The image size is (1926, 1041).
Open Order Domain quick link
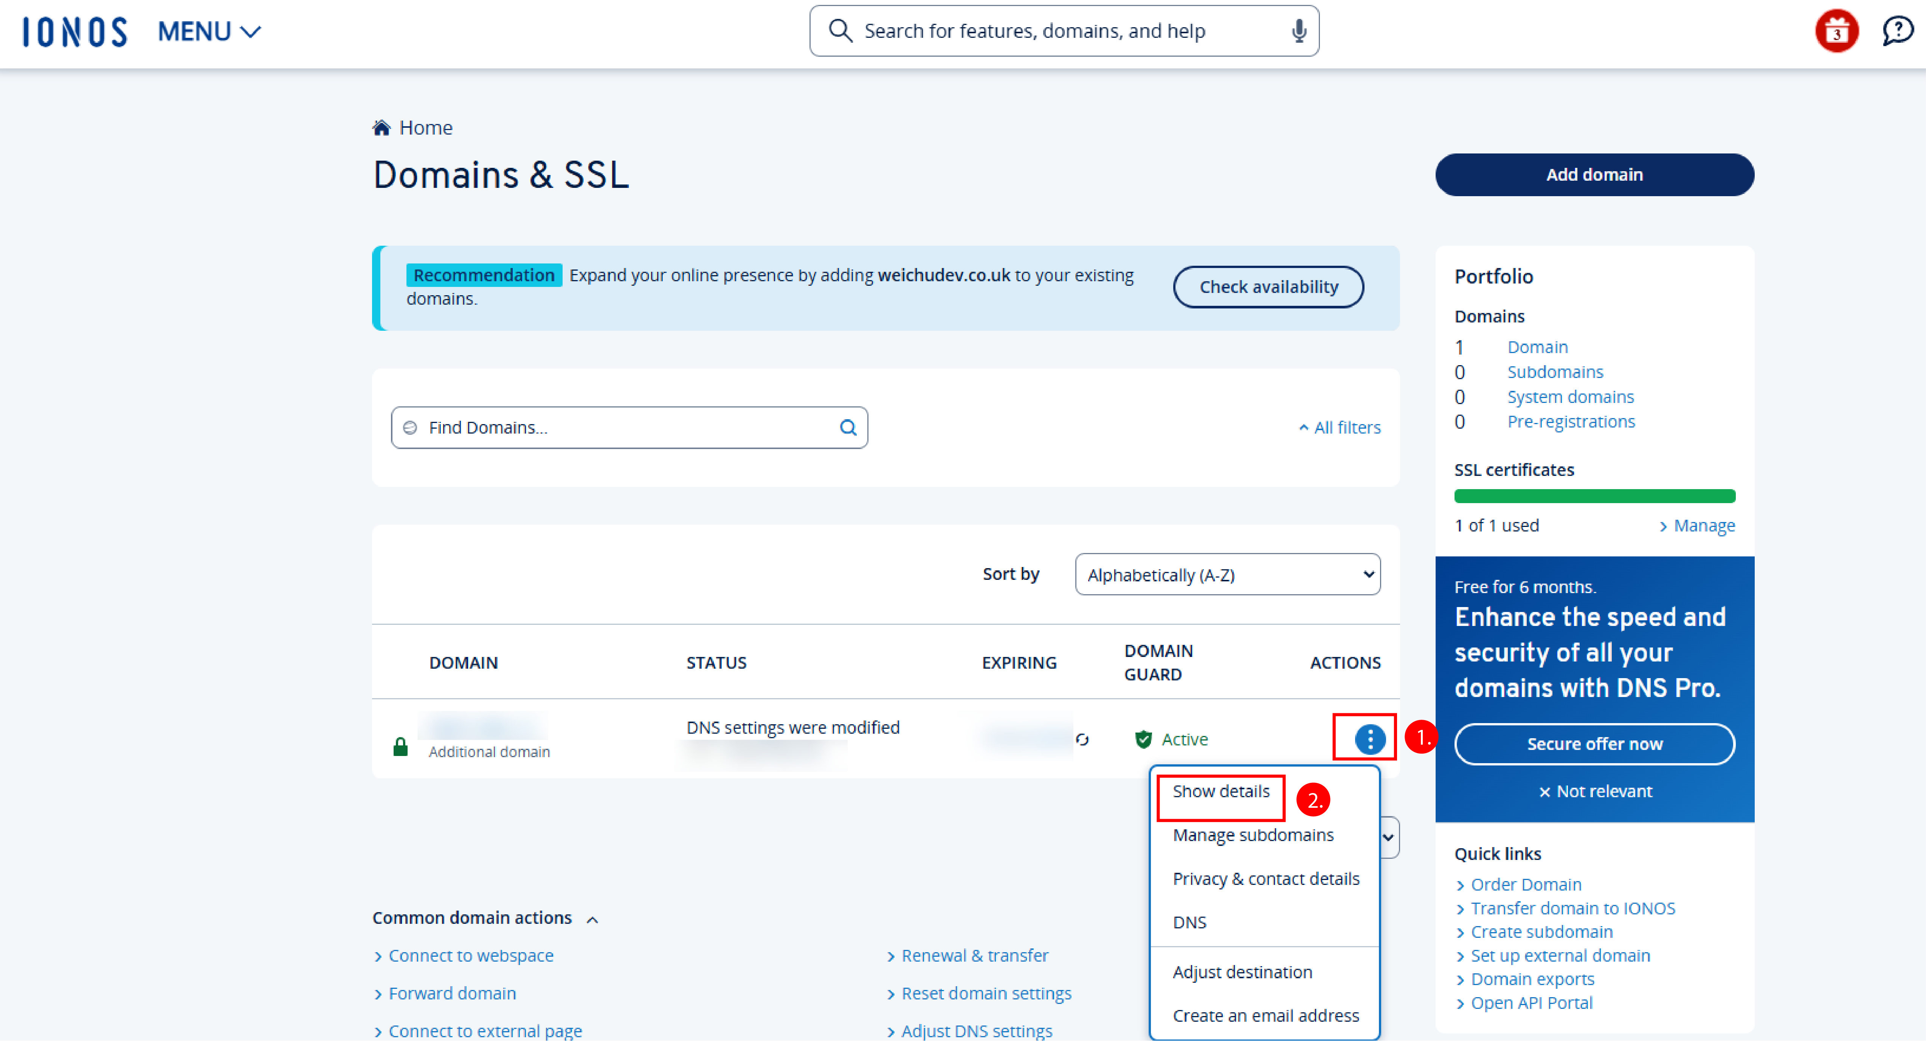tap(1525, 884)
